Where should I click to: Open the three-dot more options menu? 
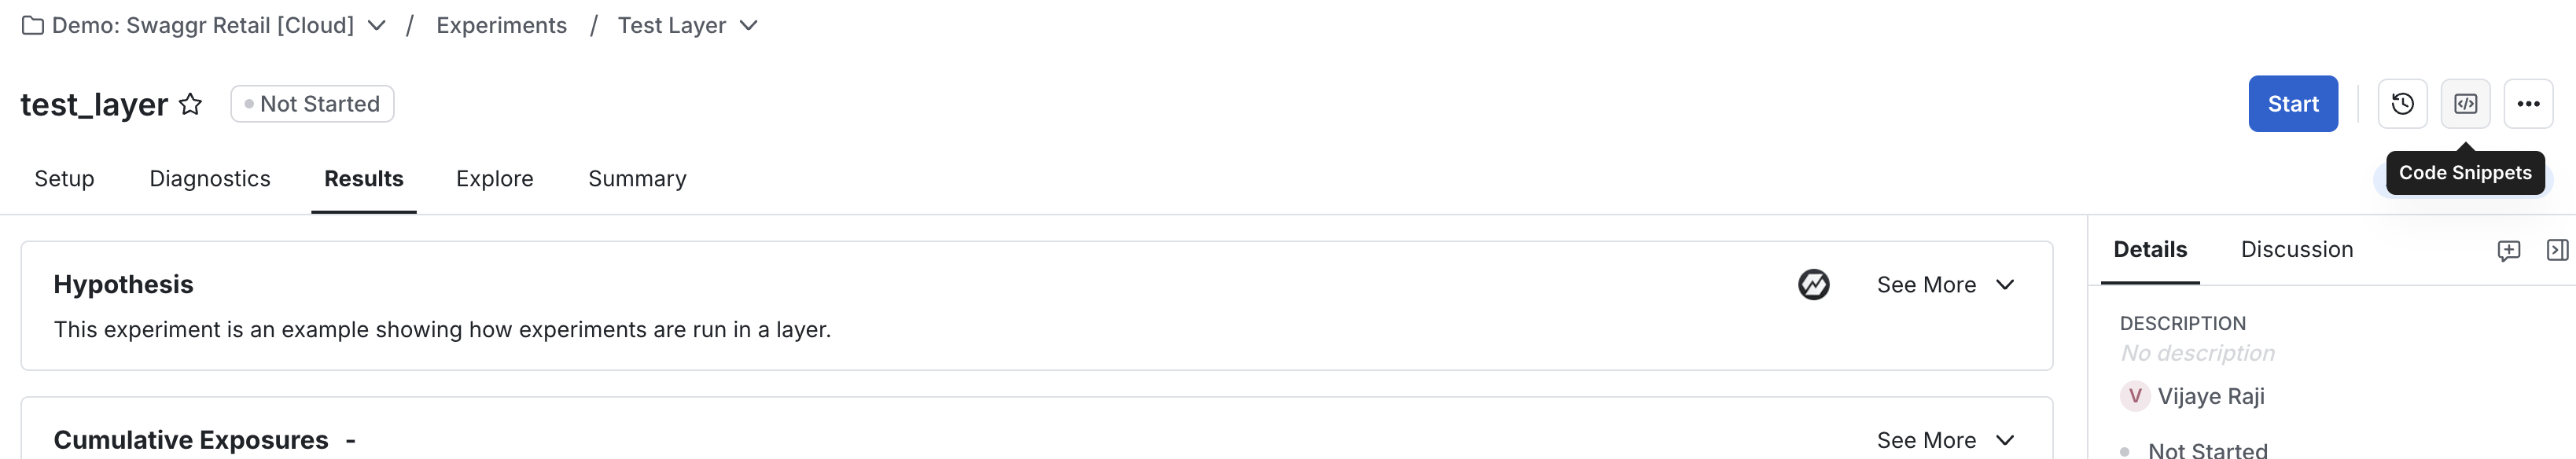[x=2528, y=104]
